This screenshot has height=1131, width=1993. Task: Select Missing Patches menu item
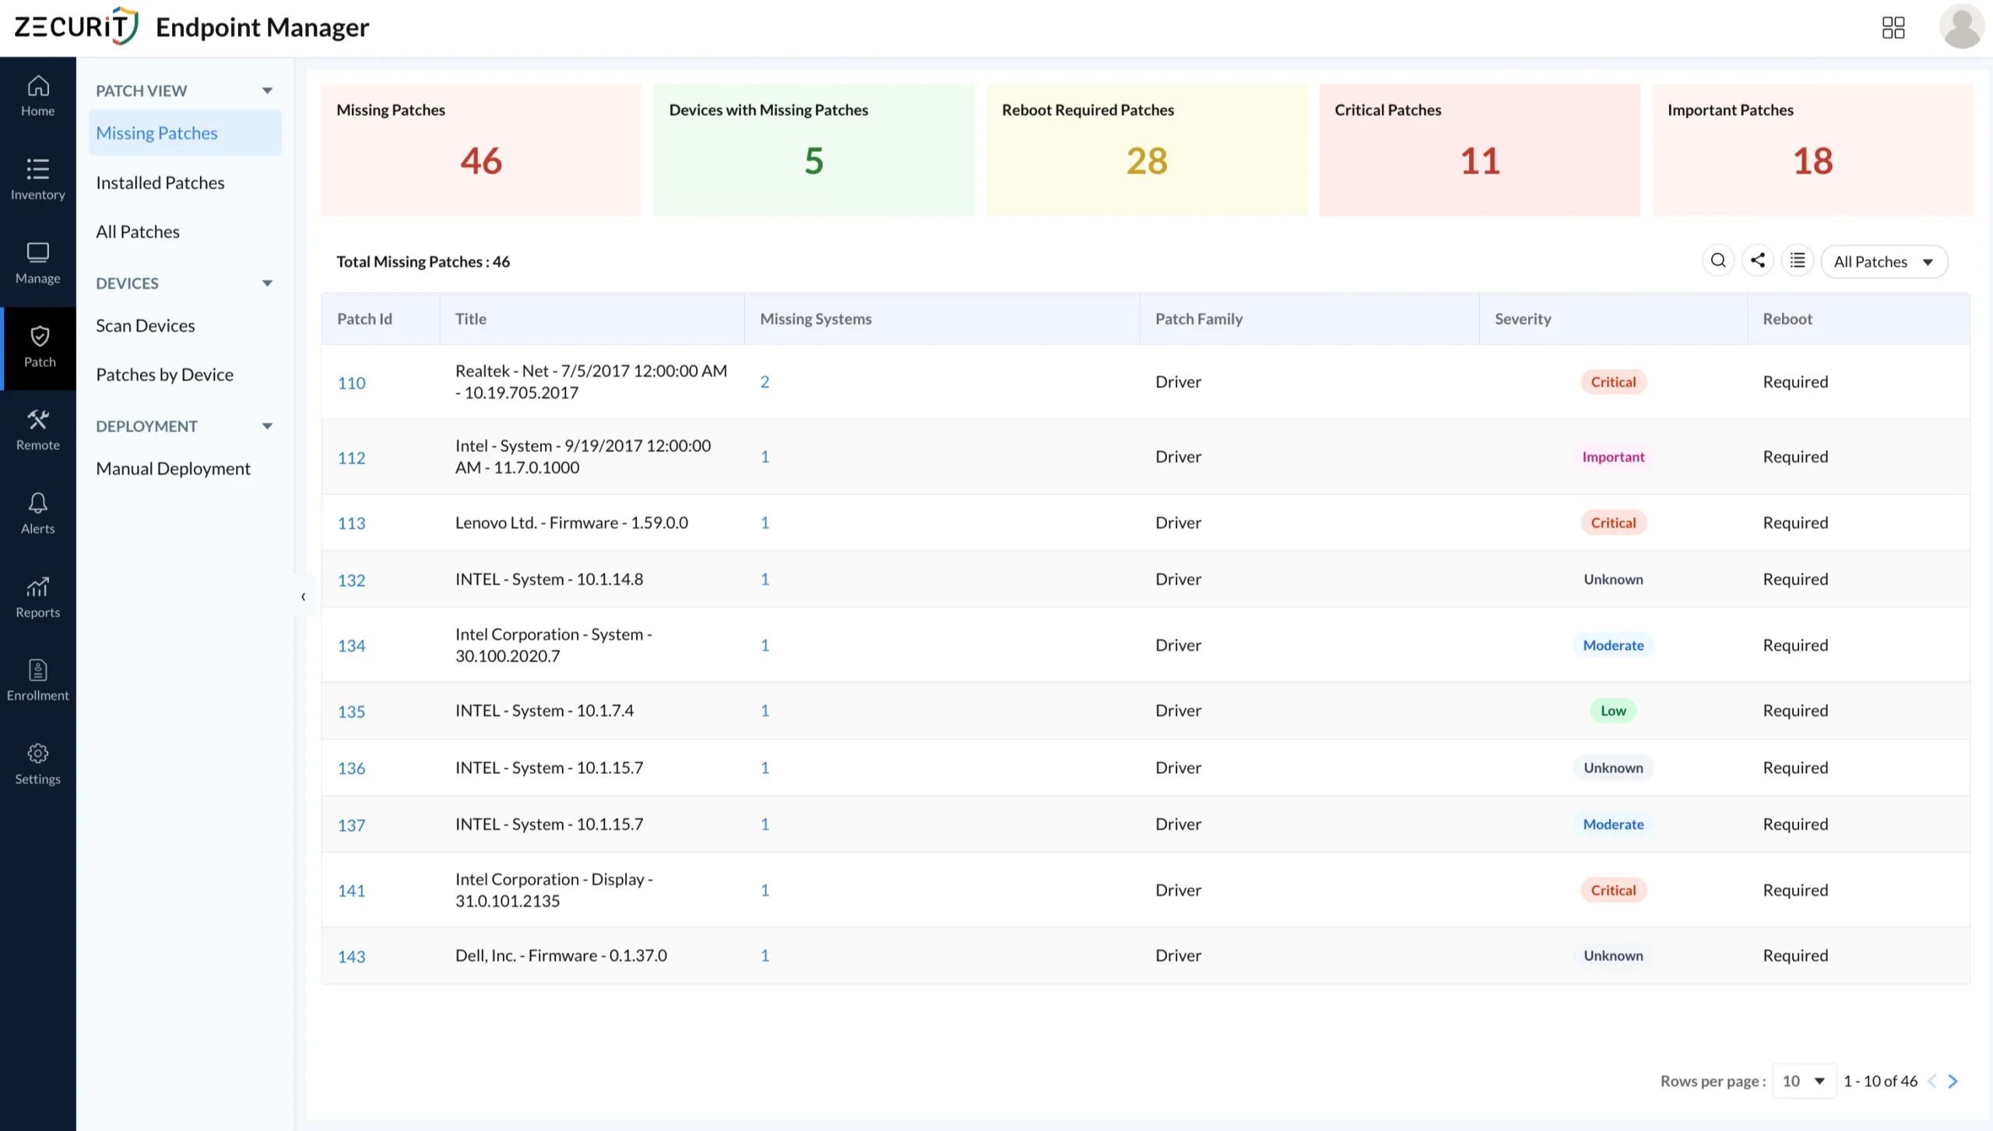coord(185,133)
